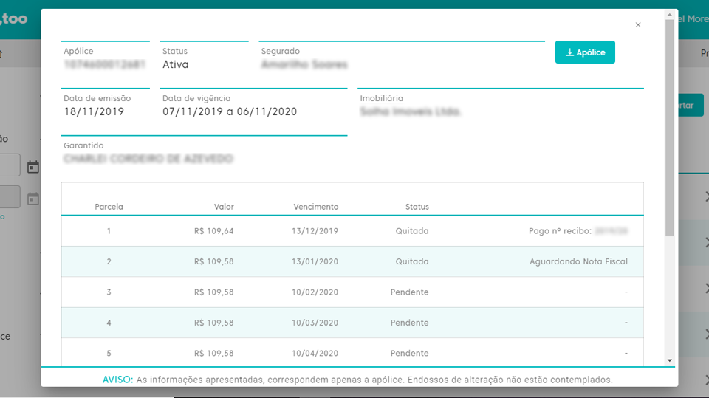
Task: Select the Vencimento column header
Action: pyautogui.click(x=315, y=207)
